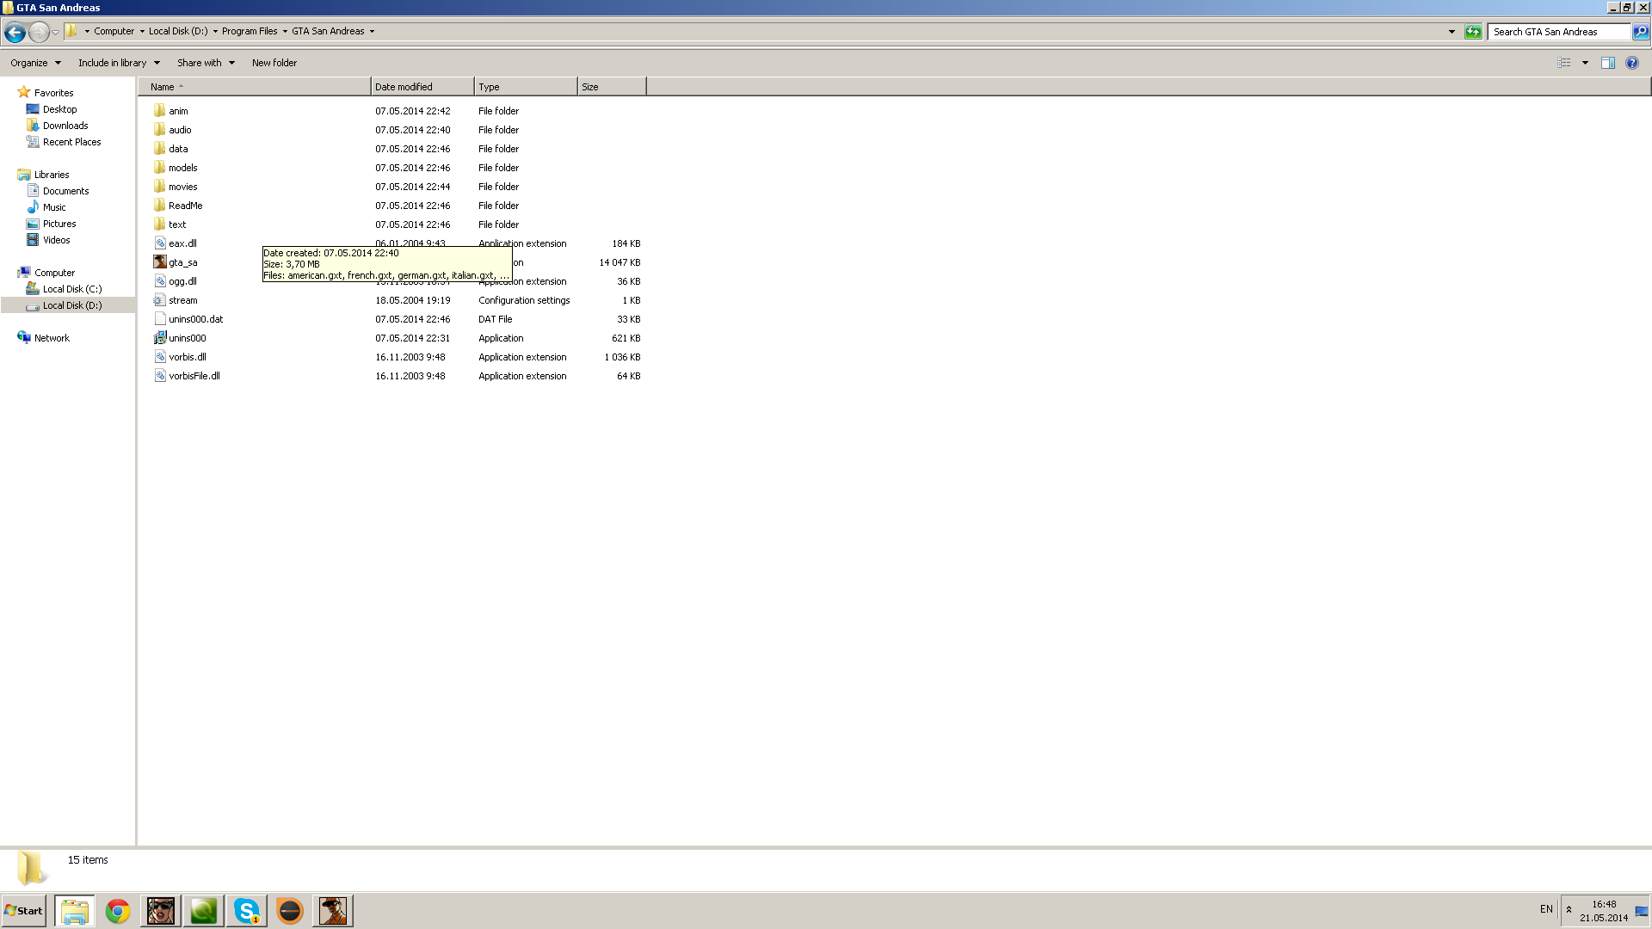Click the Forward navigation arrow
This screenshot has width=1652, height=929.
(x=39, y=32)
